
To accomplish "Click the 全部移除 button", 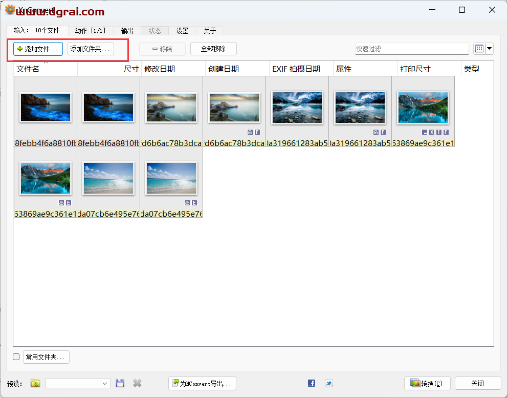I will point(213,49).
